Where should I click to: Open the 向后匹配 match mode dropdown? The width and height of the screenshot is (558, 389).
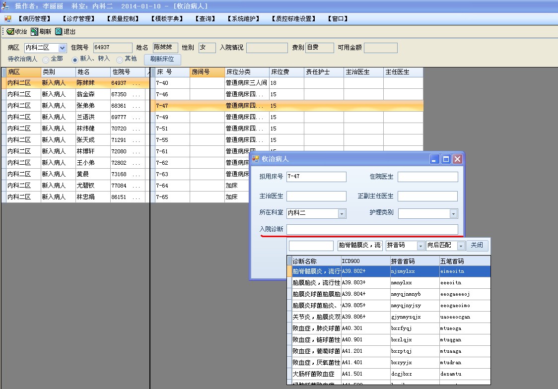click(461, 246)
